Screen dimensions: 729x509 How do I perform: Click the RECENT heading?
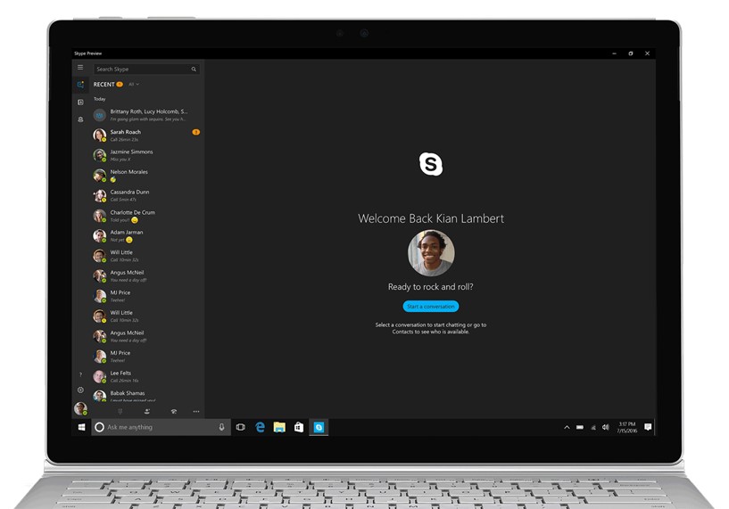(x=104, y=84)
